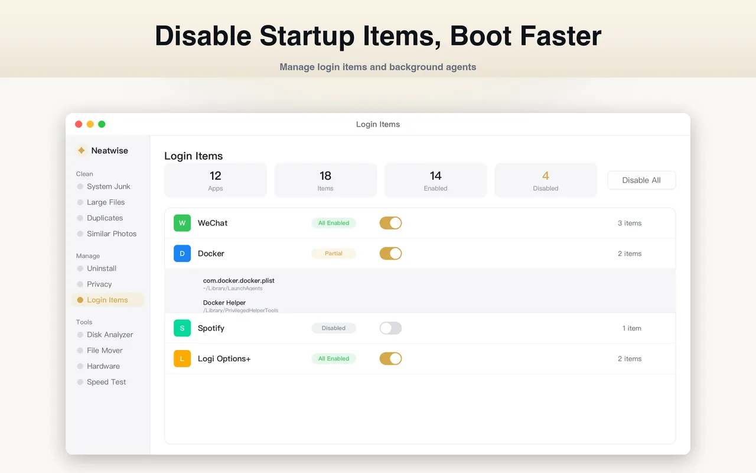The width and height of the screenshot is (756, 473).
Task: Minimize the window with the yellow button
Action: [x=90, y=124]
